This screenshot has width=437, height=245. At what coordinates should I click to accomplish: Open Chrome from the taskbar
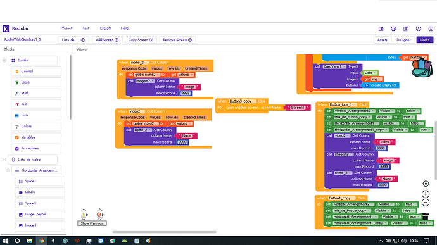coord(42,241)
